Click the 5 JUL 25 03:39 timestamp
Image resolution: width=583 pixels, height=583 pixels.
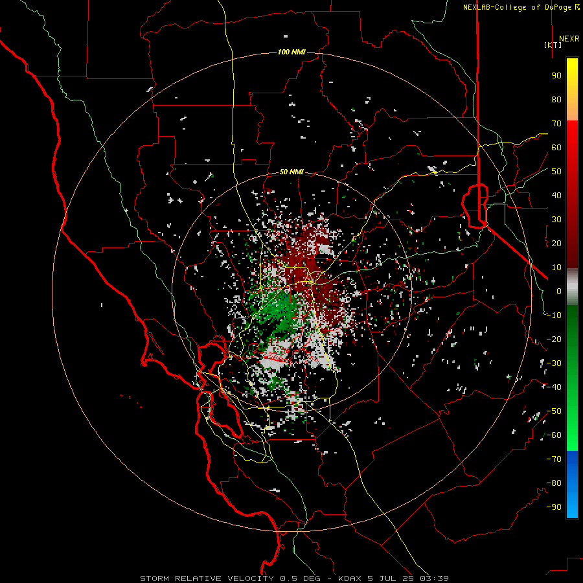pyautogui.click(x=408, y=578)
